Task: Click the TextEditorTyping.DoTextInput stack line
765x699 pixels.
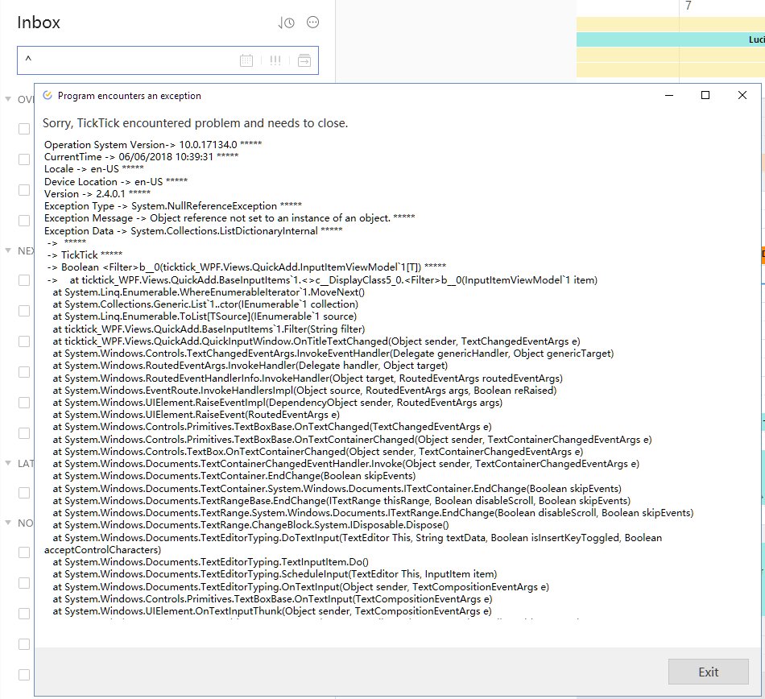Action: [354, 544]
